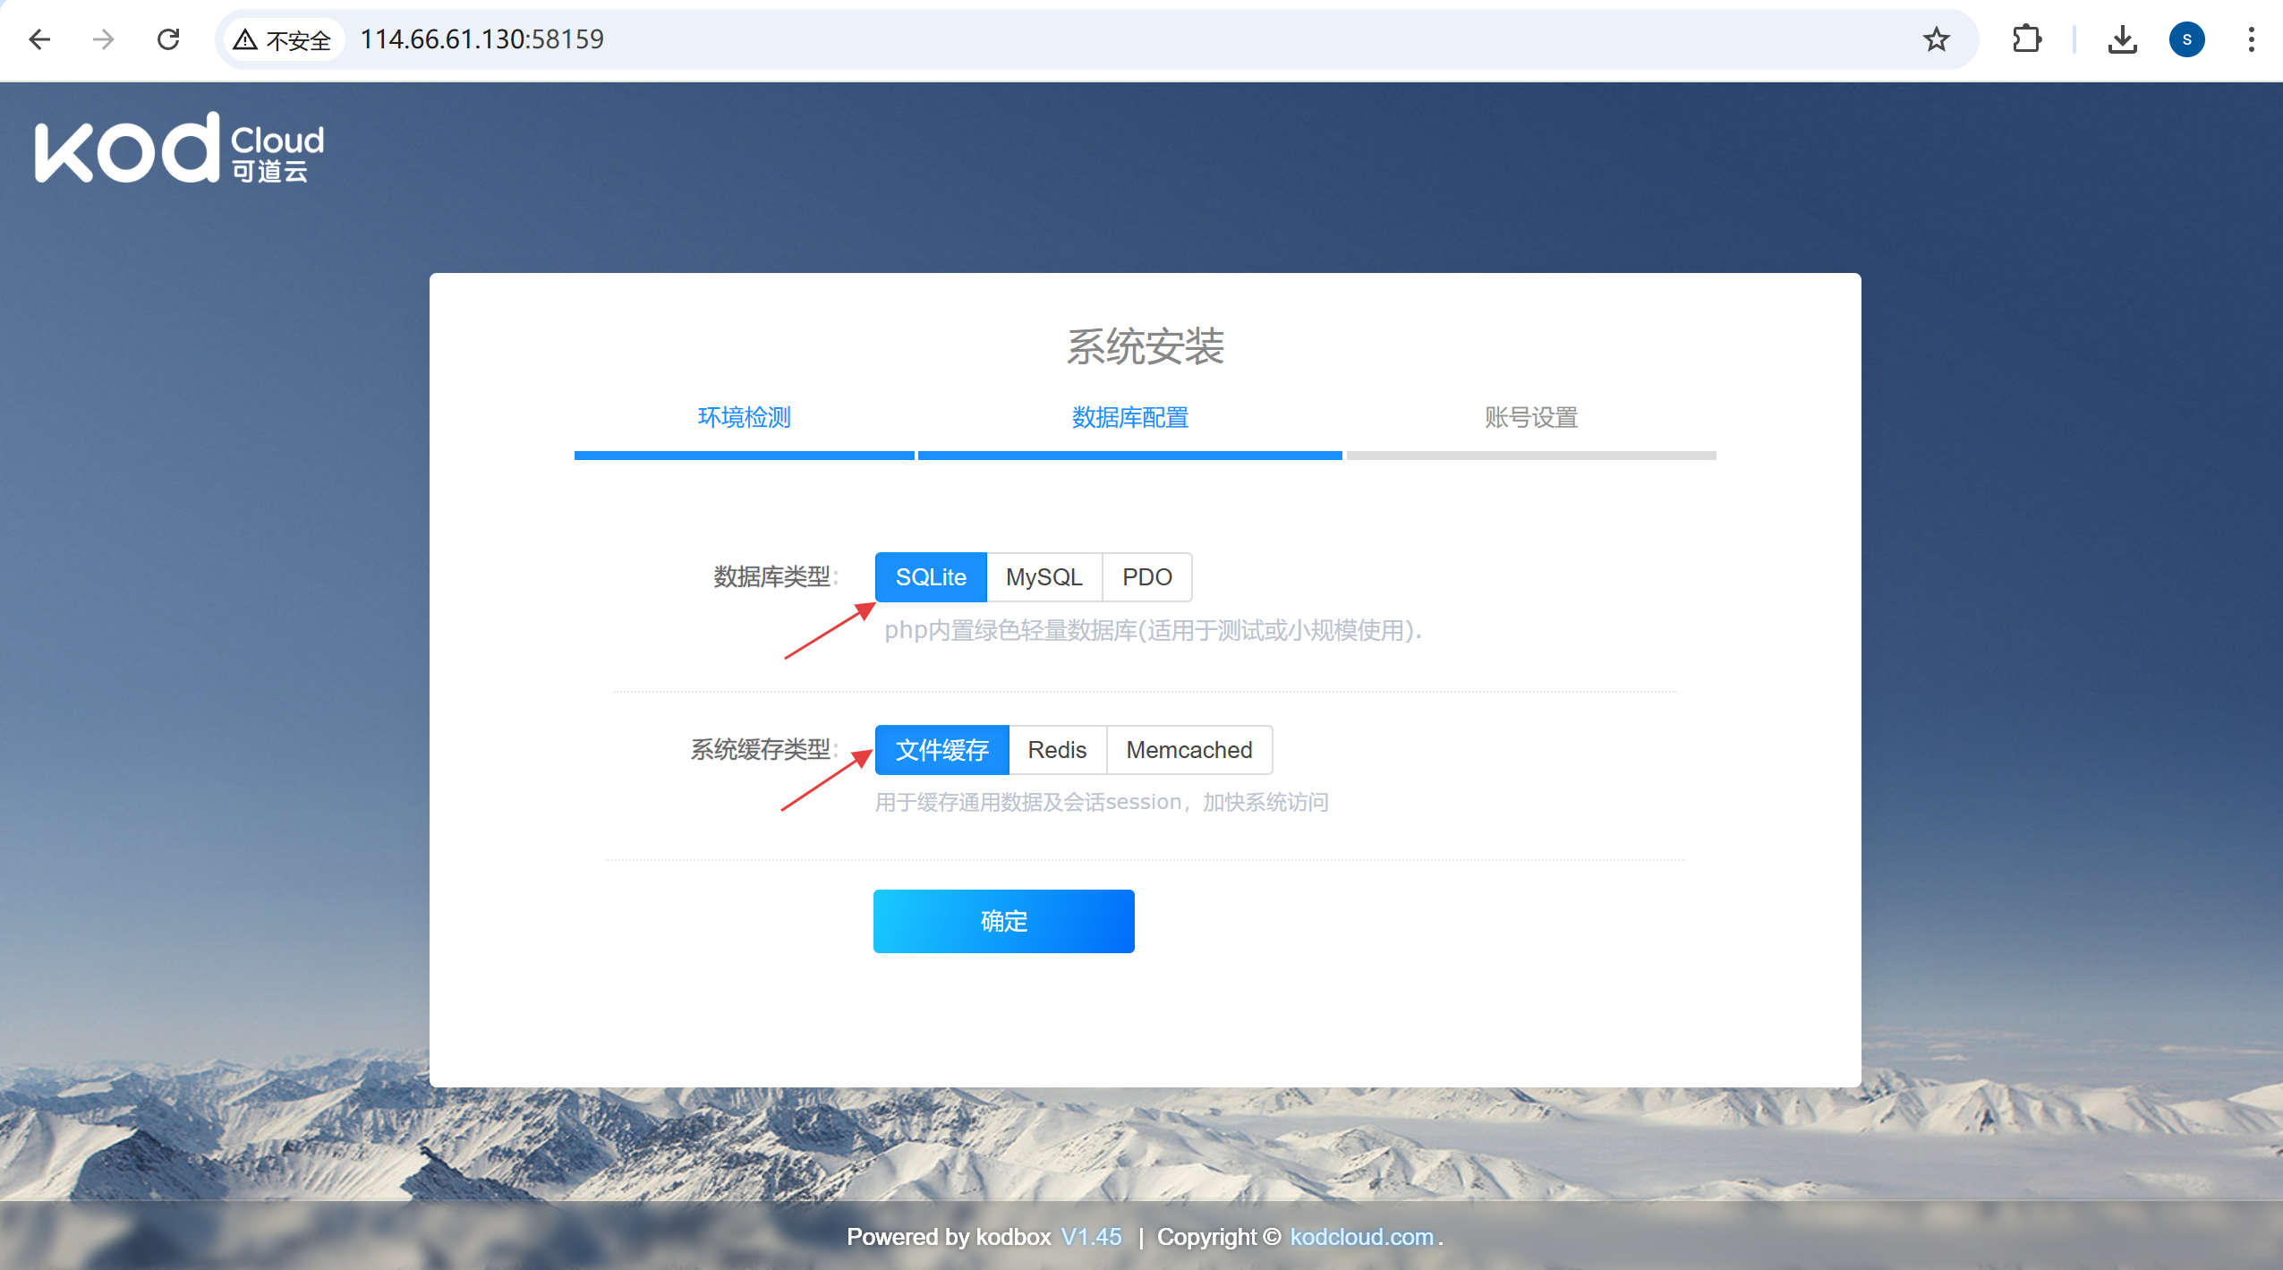Select 文件缓存 cache type

(x=941, y=750)
